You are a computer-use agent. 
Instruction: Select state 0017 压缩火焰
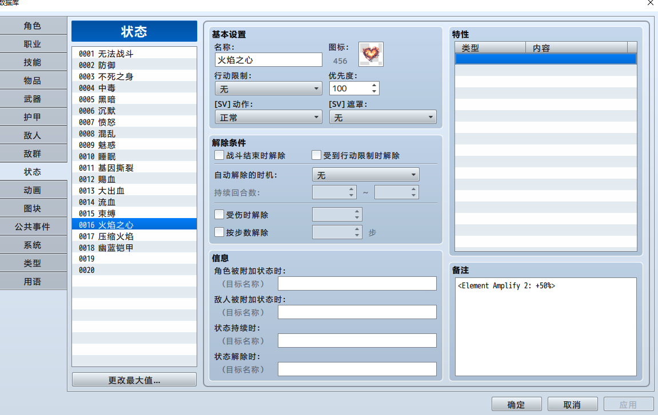tap(134, 236)
